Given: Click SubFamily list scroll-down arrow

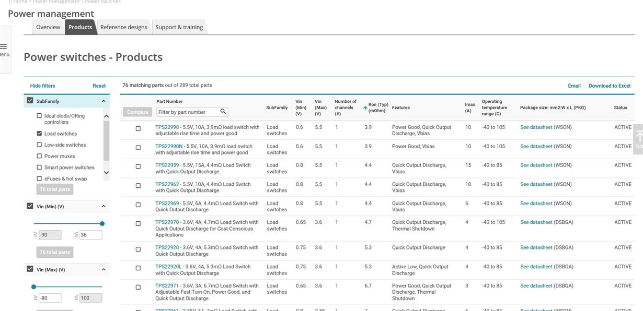Looking at the screenshot, I should pos(107,172).
